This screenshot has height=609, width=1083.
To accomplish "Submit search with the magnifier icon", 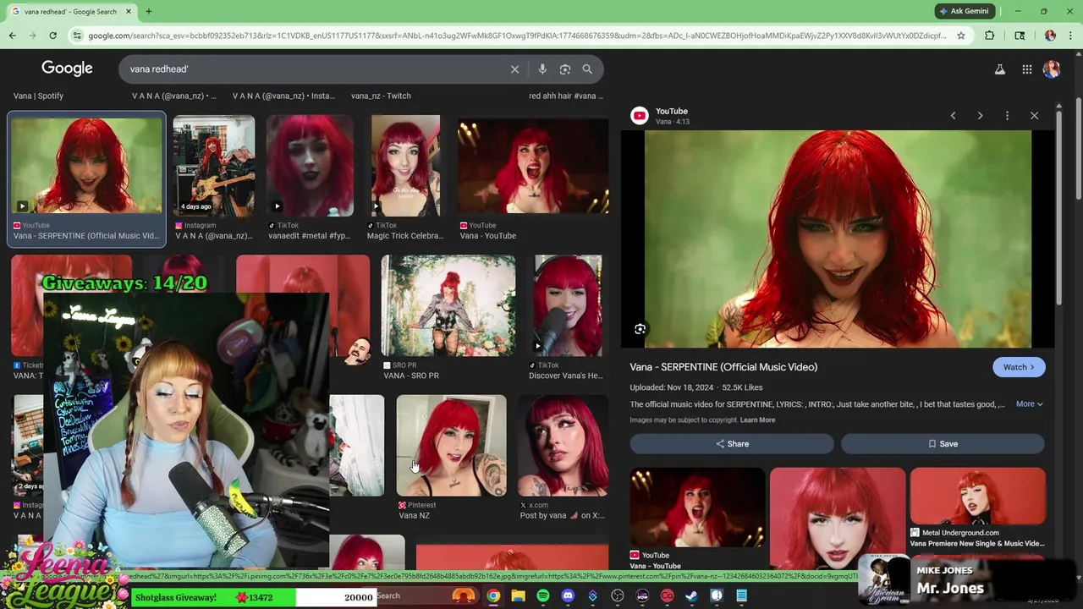I will tap(587, 69).
